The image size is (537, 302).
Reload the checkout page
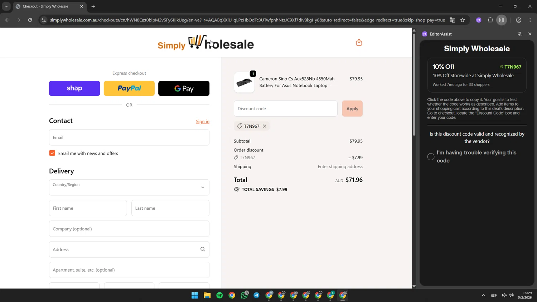click(30, 20)
